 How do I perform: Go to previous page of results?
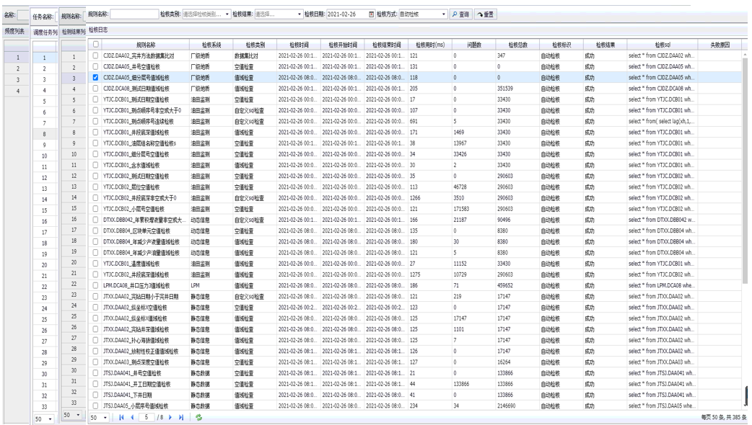(x=132, y=417)
